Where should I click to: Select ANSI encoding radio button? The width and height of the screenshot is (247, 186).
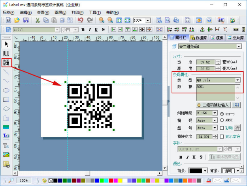[222, 120]
